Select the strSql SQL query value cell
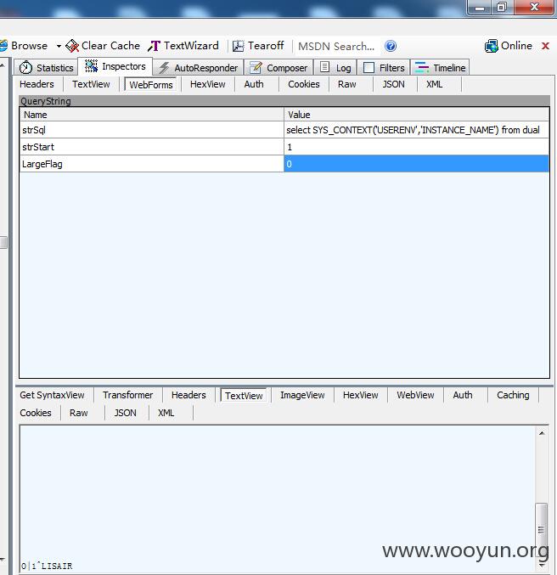The height and width of the screenshot is (575, 557). (417, 130)
